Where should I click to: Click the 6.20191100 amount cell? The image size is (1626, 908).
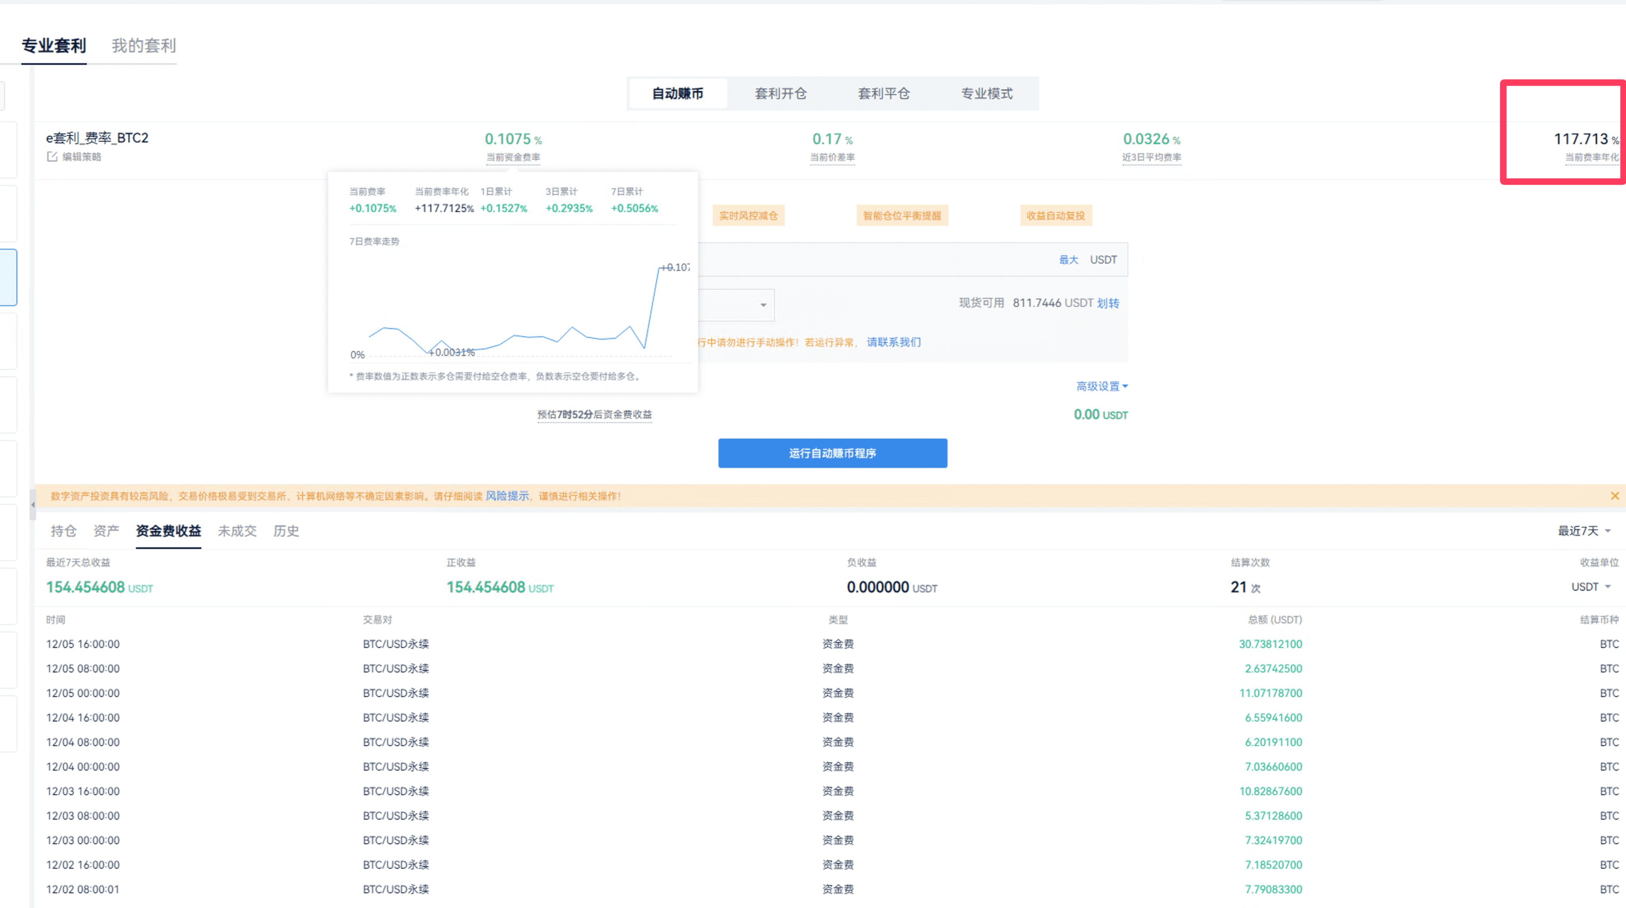[x=1273, y=742]
